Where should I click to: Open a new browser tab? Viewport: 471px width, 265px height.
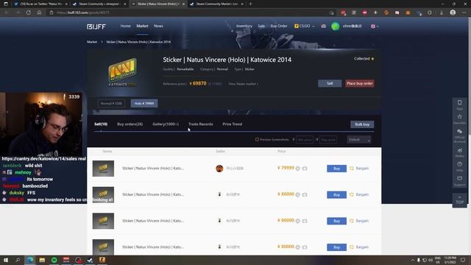click(x=250, y=4)
